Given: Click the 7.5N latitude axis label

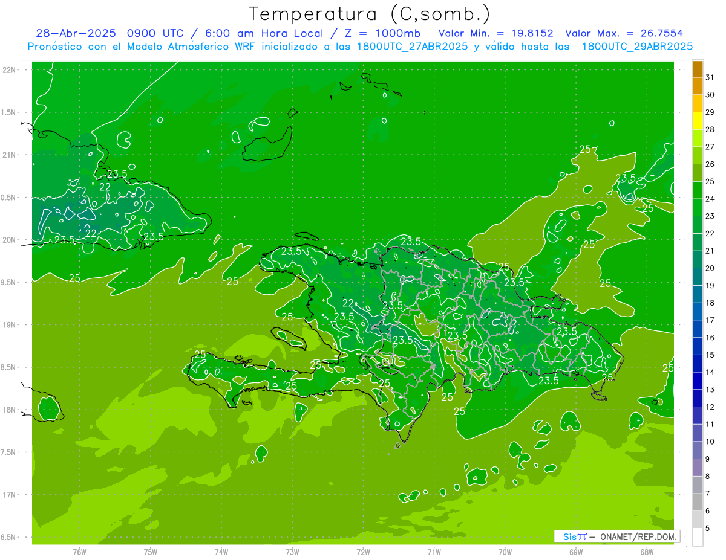Looking at the screenshot, I should coord(9,452).
